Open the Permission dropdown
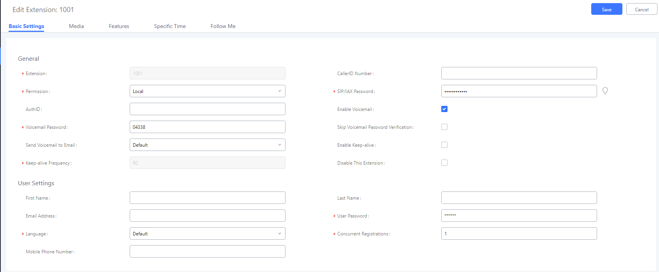Screen dimensions: 659x272 [x=208, y=91]
